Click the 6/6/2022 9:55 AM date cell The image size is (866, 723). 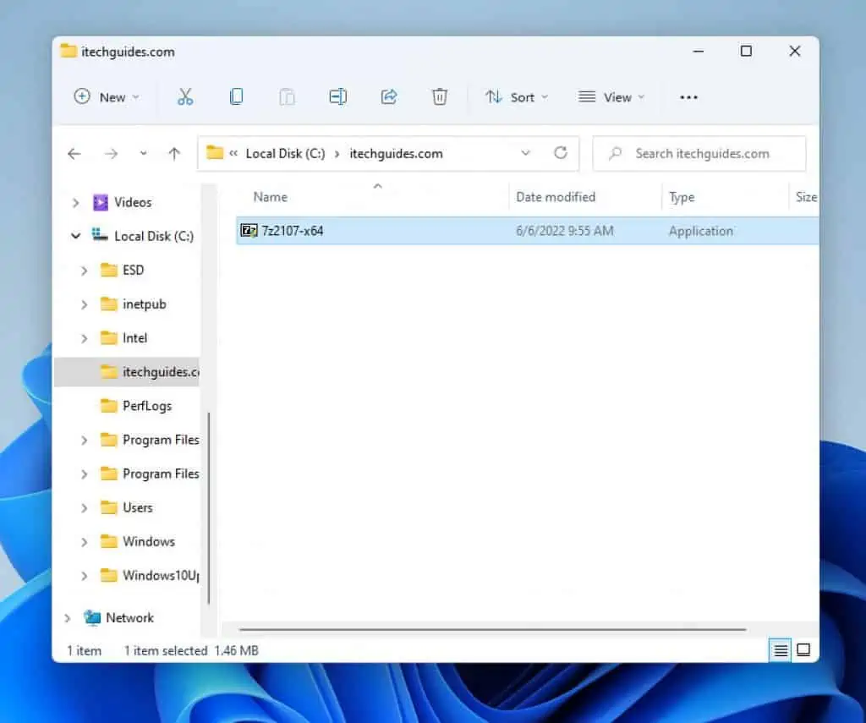(564, 231)
